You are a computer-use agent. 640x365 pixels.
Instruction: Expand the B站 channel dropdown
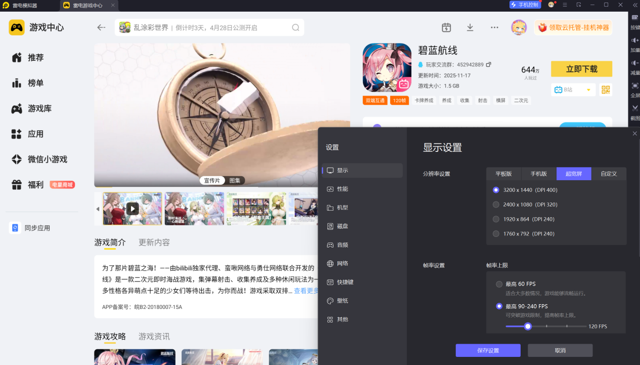point(588,90)
